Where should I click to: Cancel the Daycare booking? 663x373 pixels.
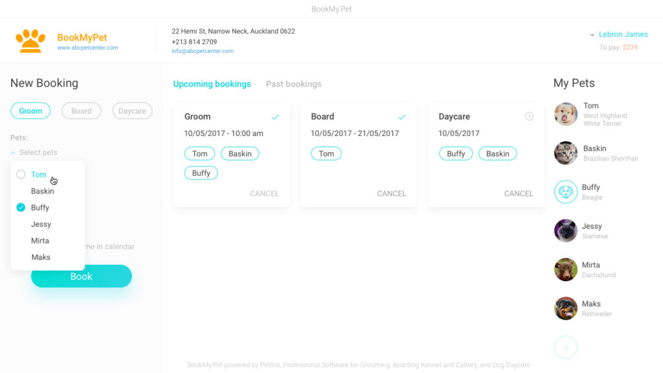pyautogui.click(x=519, y=193)
